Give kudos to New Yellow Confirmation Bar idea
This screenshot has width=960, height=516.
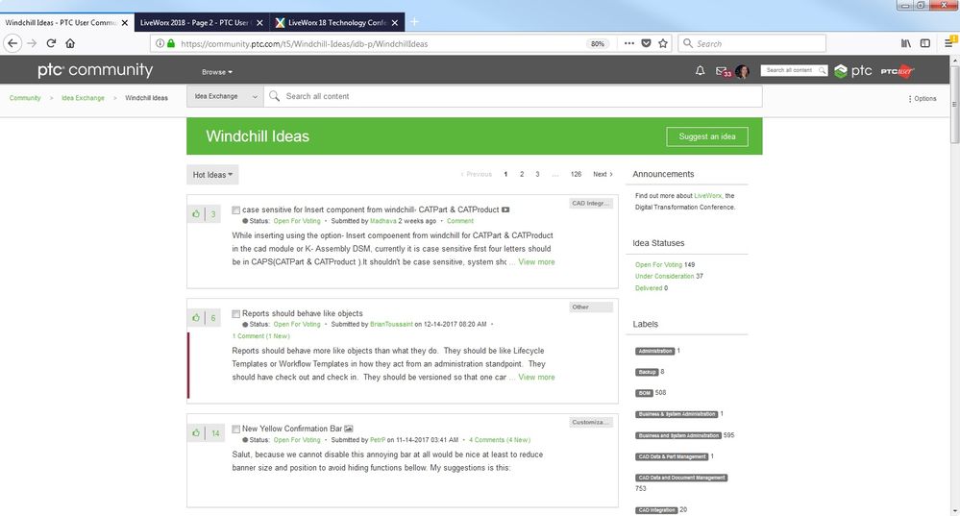(x=196, y=432)
